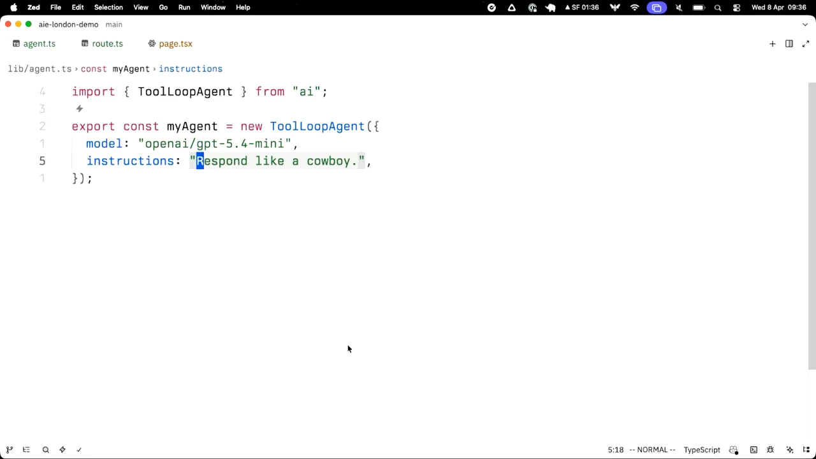Open the terminal panel icon

(754, 449)
